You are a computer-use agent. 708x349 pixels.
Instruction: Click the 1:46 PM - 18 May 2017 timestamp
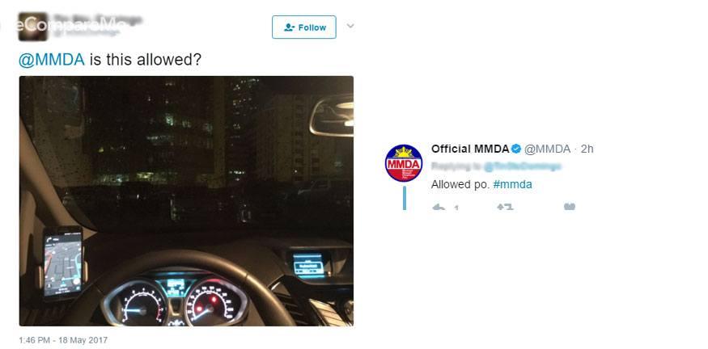click(63, 340)
